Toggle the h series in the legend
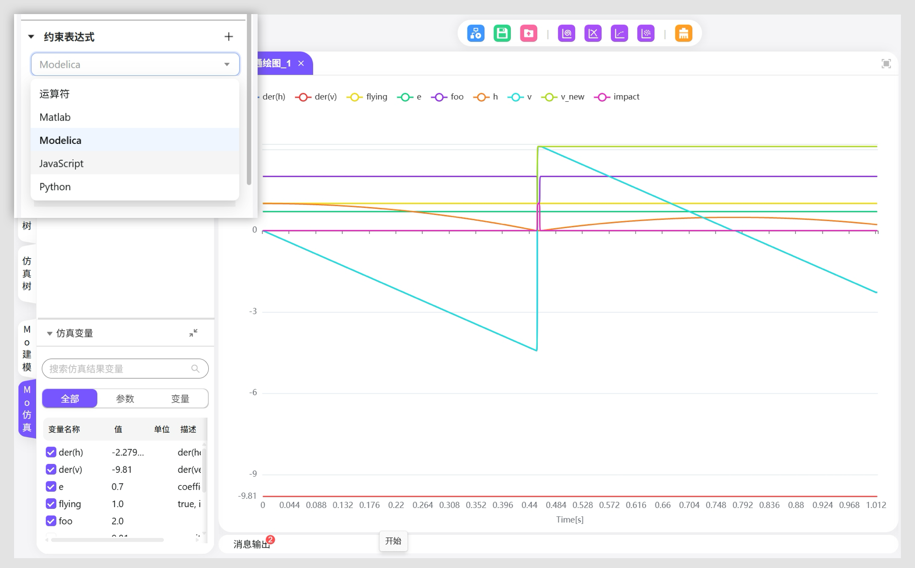Screen dimensions: 915x568 (x=486, y=97)
